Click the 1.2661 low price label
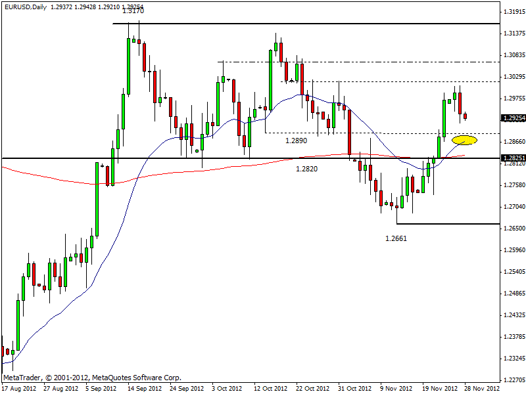The width and height of the screenshot is (526, 394). tap(396, 238)
